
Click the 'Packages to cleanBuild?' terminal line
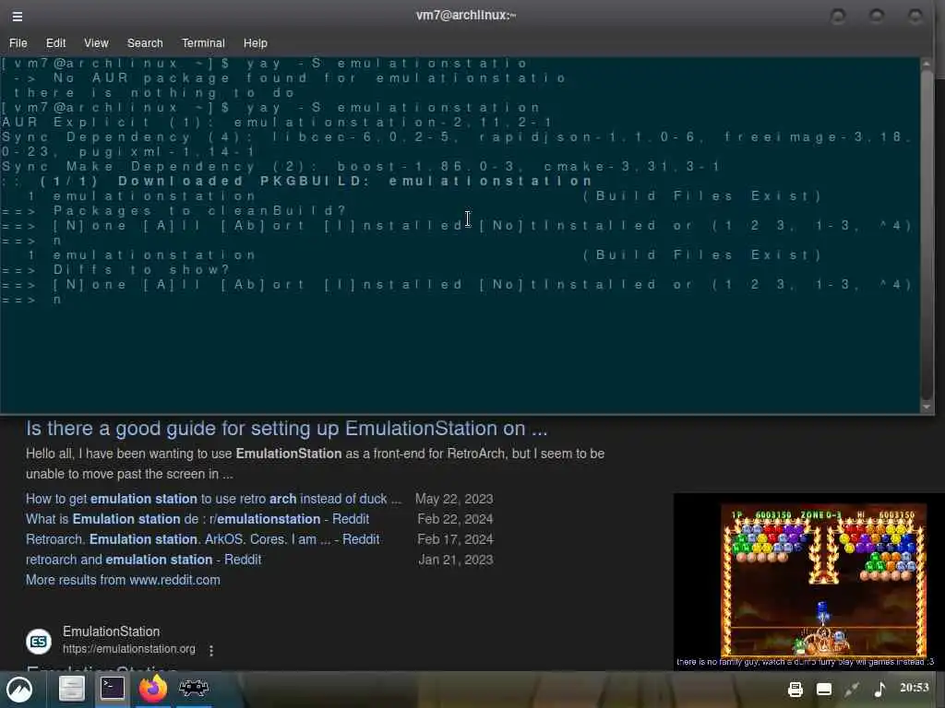tap(174, 211)
